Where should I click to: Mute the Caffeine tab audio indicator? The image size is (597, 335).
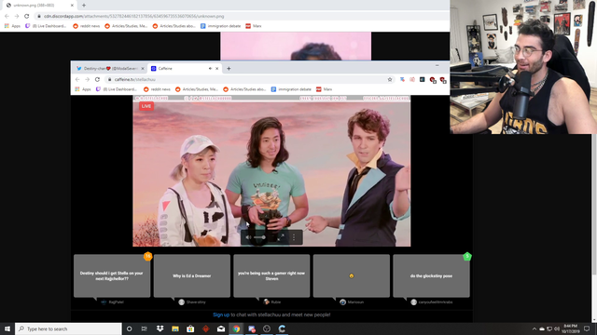point(210,69)
